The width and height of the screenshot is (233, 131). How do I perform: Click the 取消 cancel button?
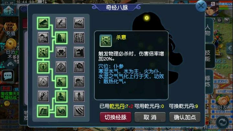click(150, 117)
